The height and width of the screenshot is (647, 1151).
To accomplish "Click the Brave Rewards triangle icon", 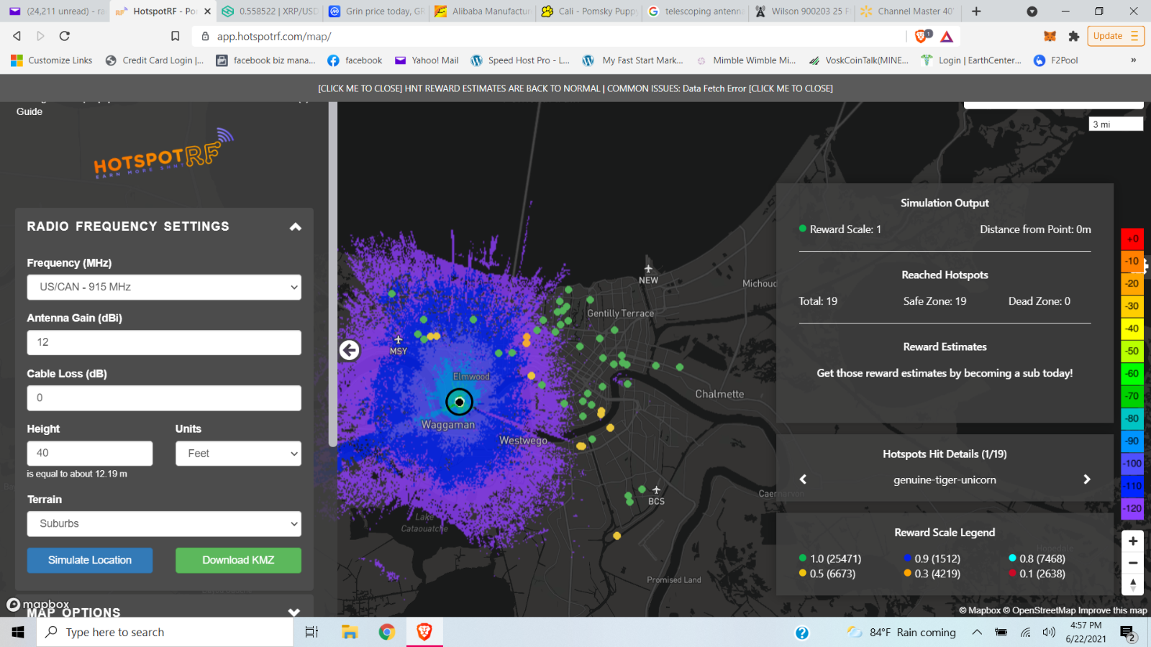I will (x=947, y=36).
